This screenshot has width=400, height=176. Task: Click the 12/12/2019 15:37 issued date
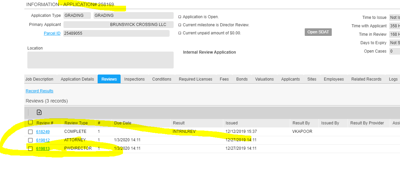(241, 131)
